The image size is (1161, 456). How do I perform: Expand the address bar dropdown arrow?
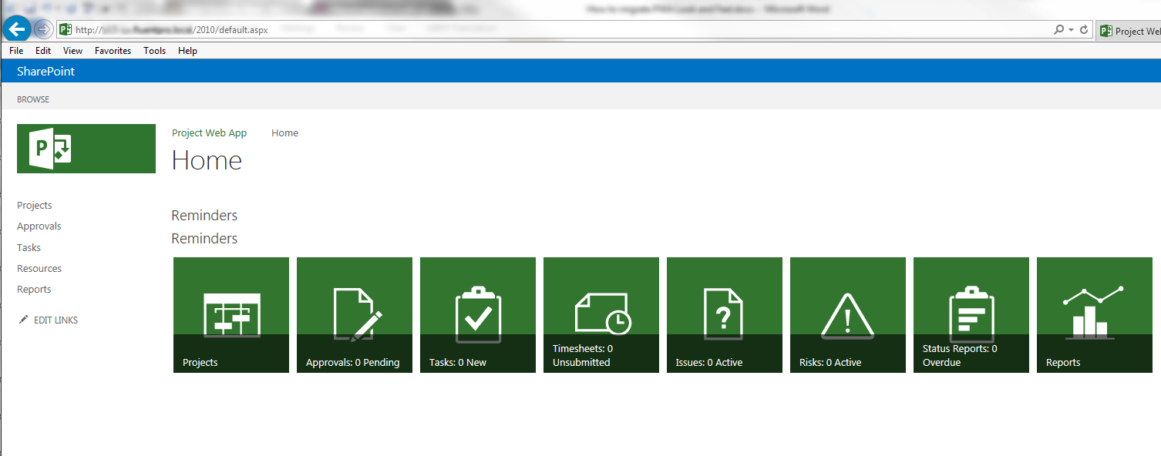click(x=1071, y=30)
